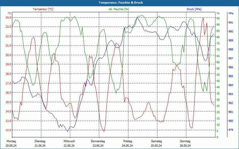
Task: Click the '985' pressure axis value
Action: point(231,76)
